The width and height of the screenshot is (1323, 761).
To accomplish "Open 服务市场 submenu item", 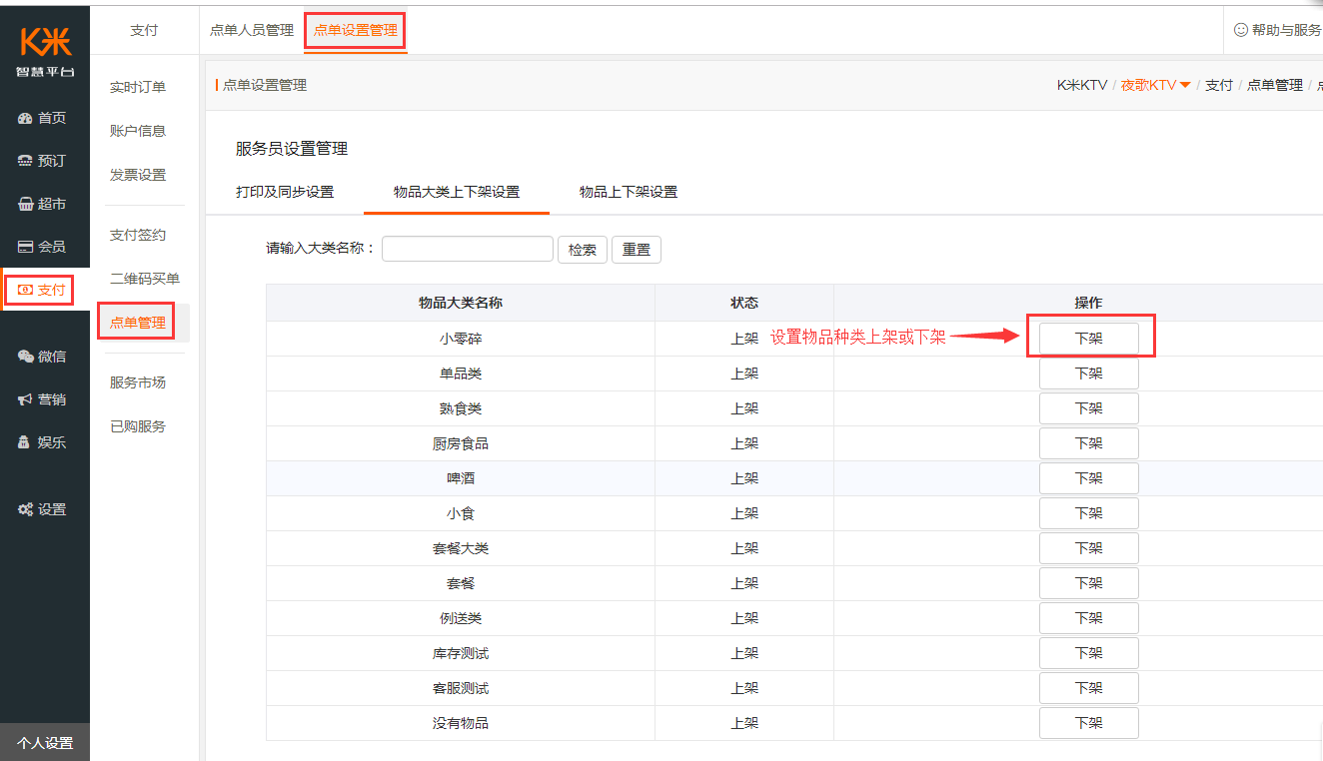I will [138, 382].
